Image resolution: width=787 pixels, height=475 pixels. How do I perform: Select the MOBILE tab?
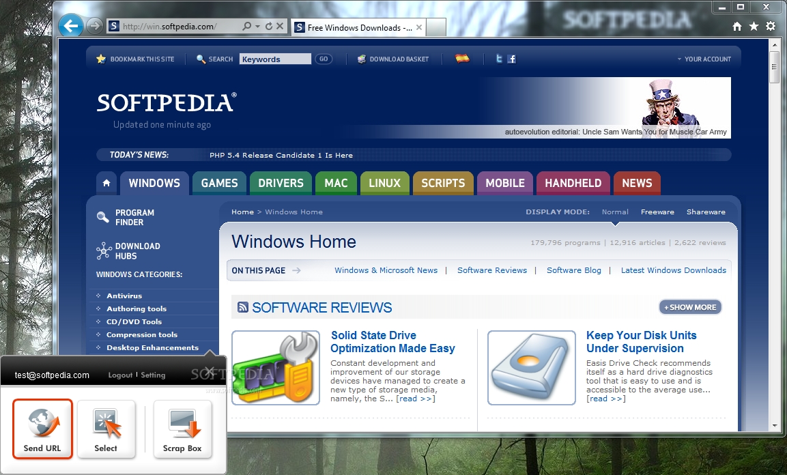[505, 183]
